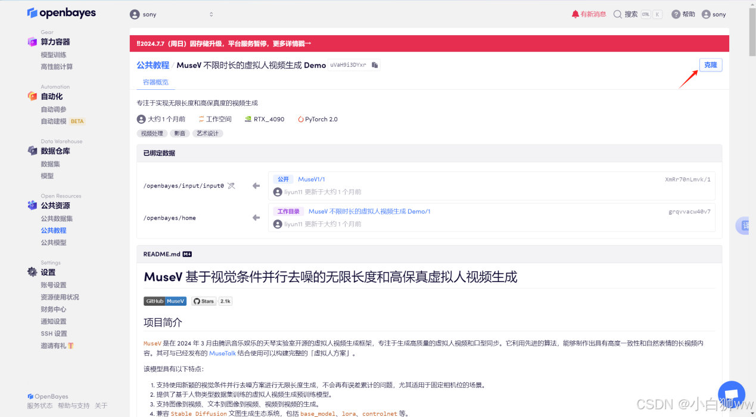Click 关于 in footer
Screen dimensions: 756x417
point(101,406)
